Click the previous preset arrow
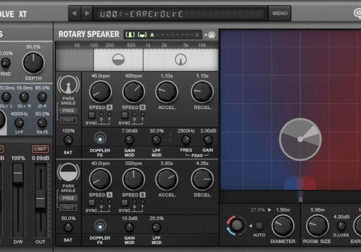 75,13
